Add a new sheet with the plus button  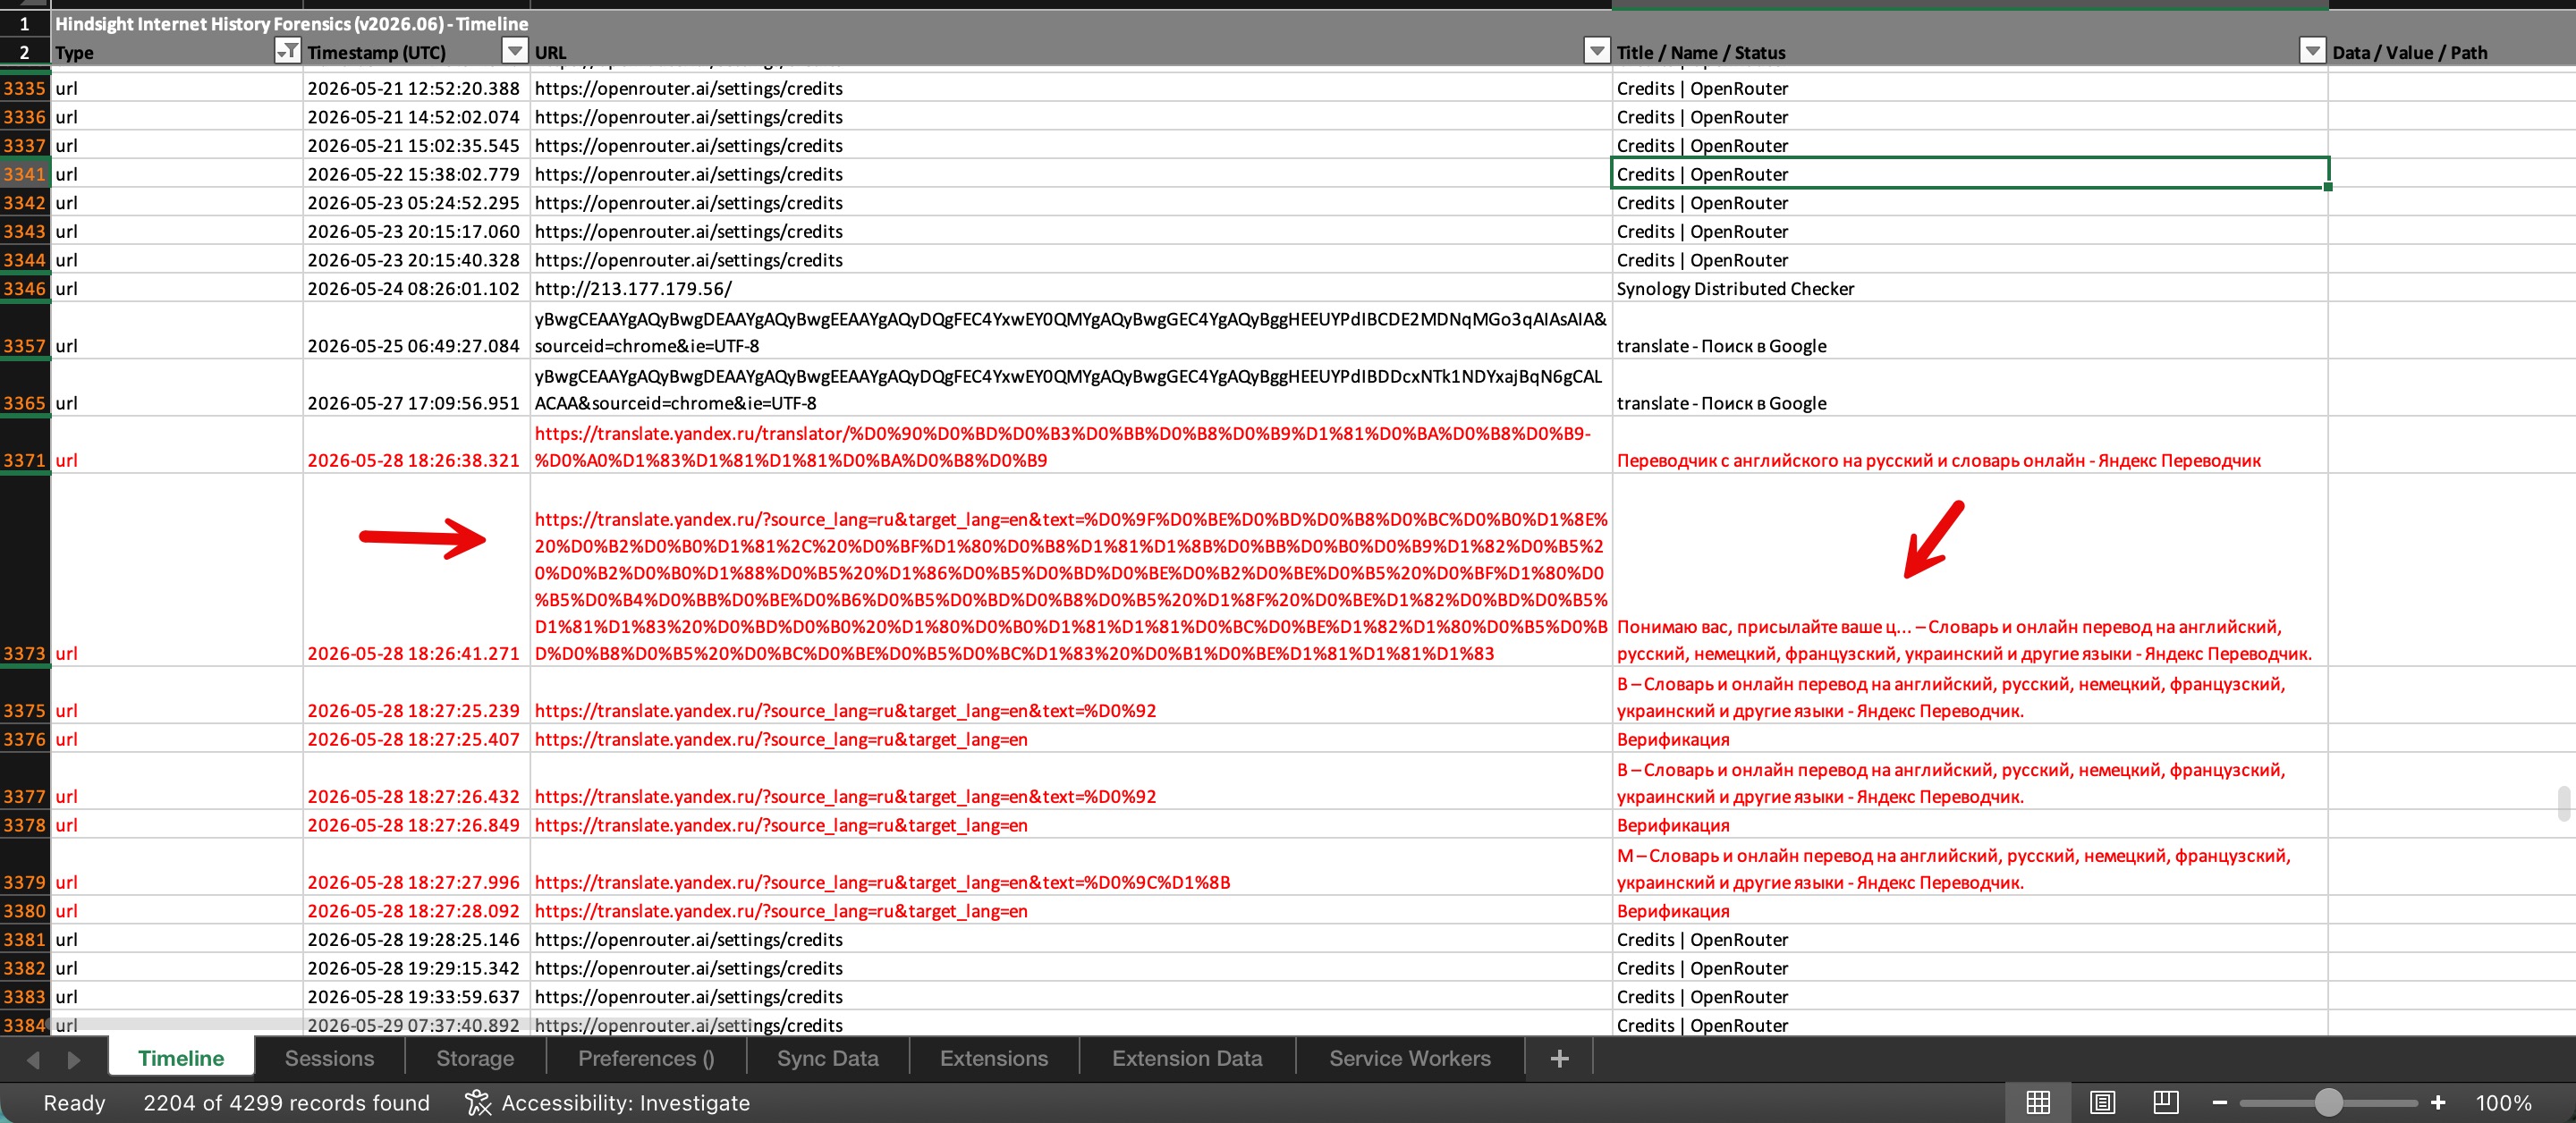(1559, 1058)
